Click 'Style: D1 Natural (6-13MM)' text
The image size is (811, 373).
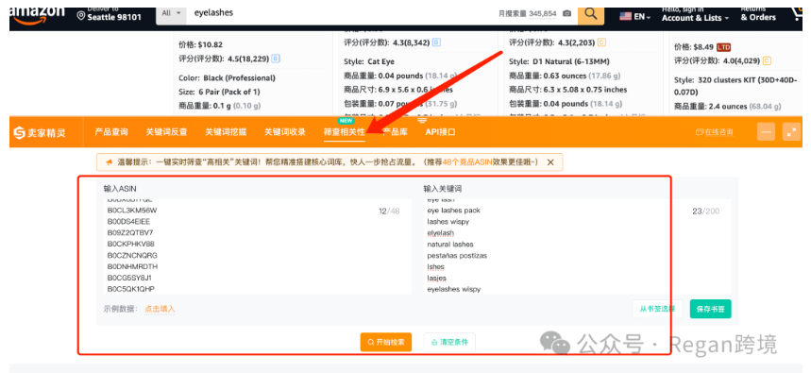(559, 61)
